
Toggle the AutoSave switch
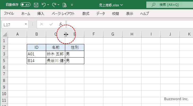pyautogui.click(x=25, y=5)
